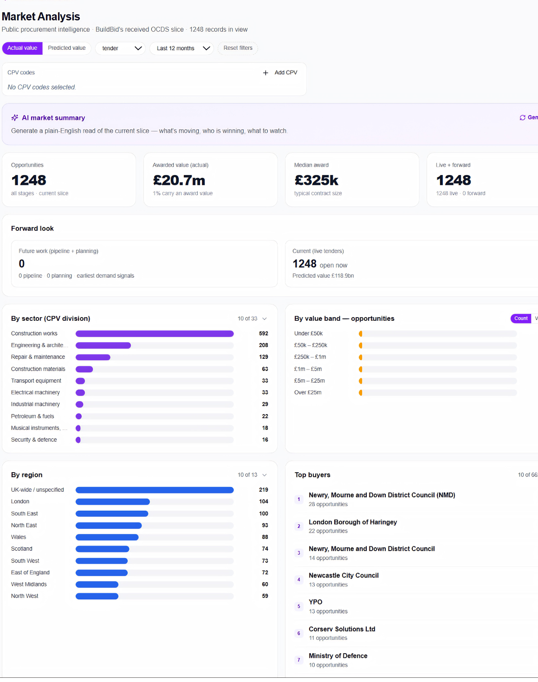The image size is (538, 682).
Task: Click the plus icon beside Add CPV
Action: [x=266, y=73]
